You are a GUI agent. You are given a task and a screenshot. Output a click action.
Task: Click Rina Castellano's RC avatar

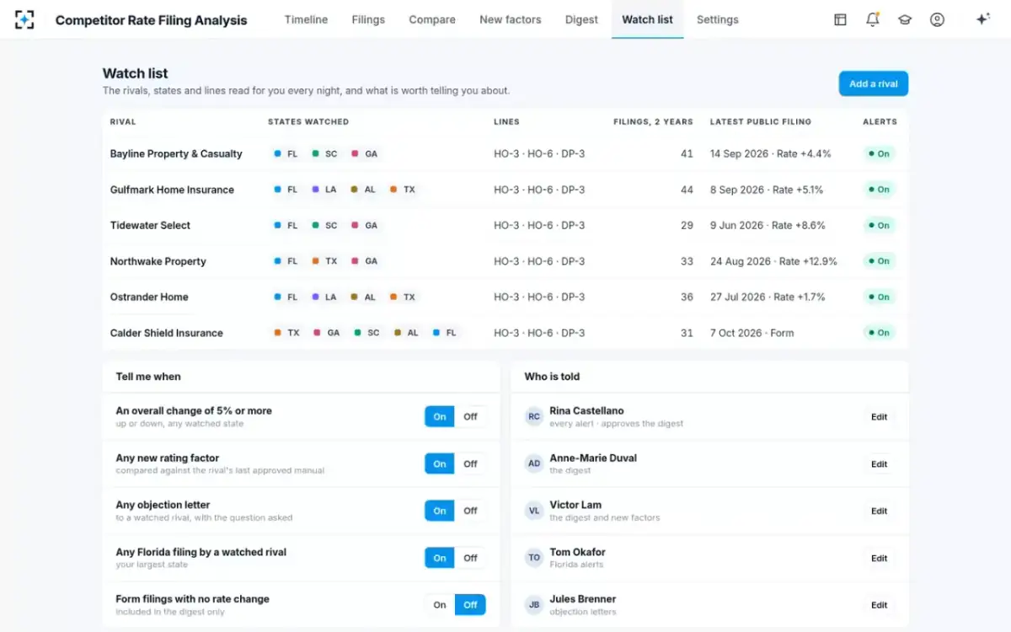(x=534, y=417)
